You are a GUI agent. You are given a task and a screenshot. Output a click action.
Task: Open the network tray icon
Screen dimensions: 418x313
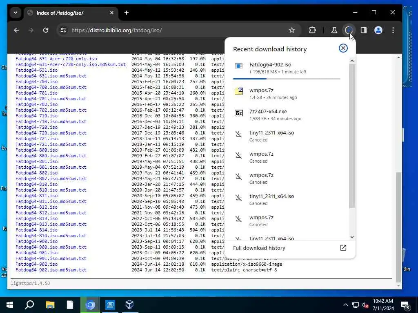click(356, 305)
